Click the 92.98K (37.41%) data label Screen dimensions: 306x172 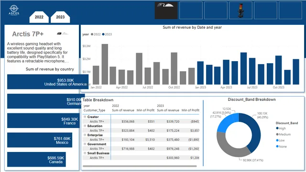253,160
